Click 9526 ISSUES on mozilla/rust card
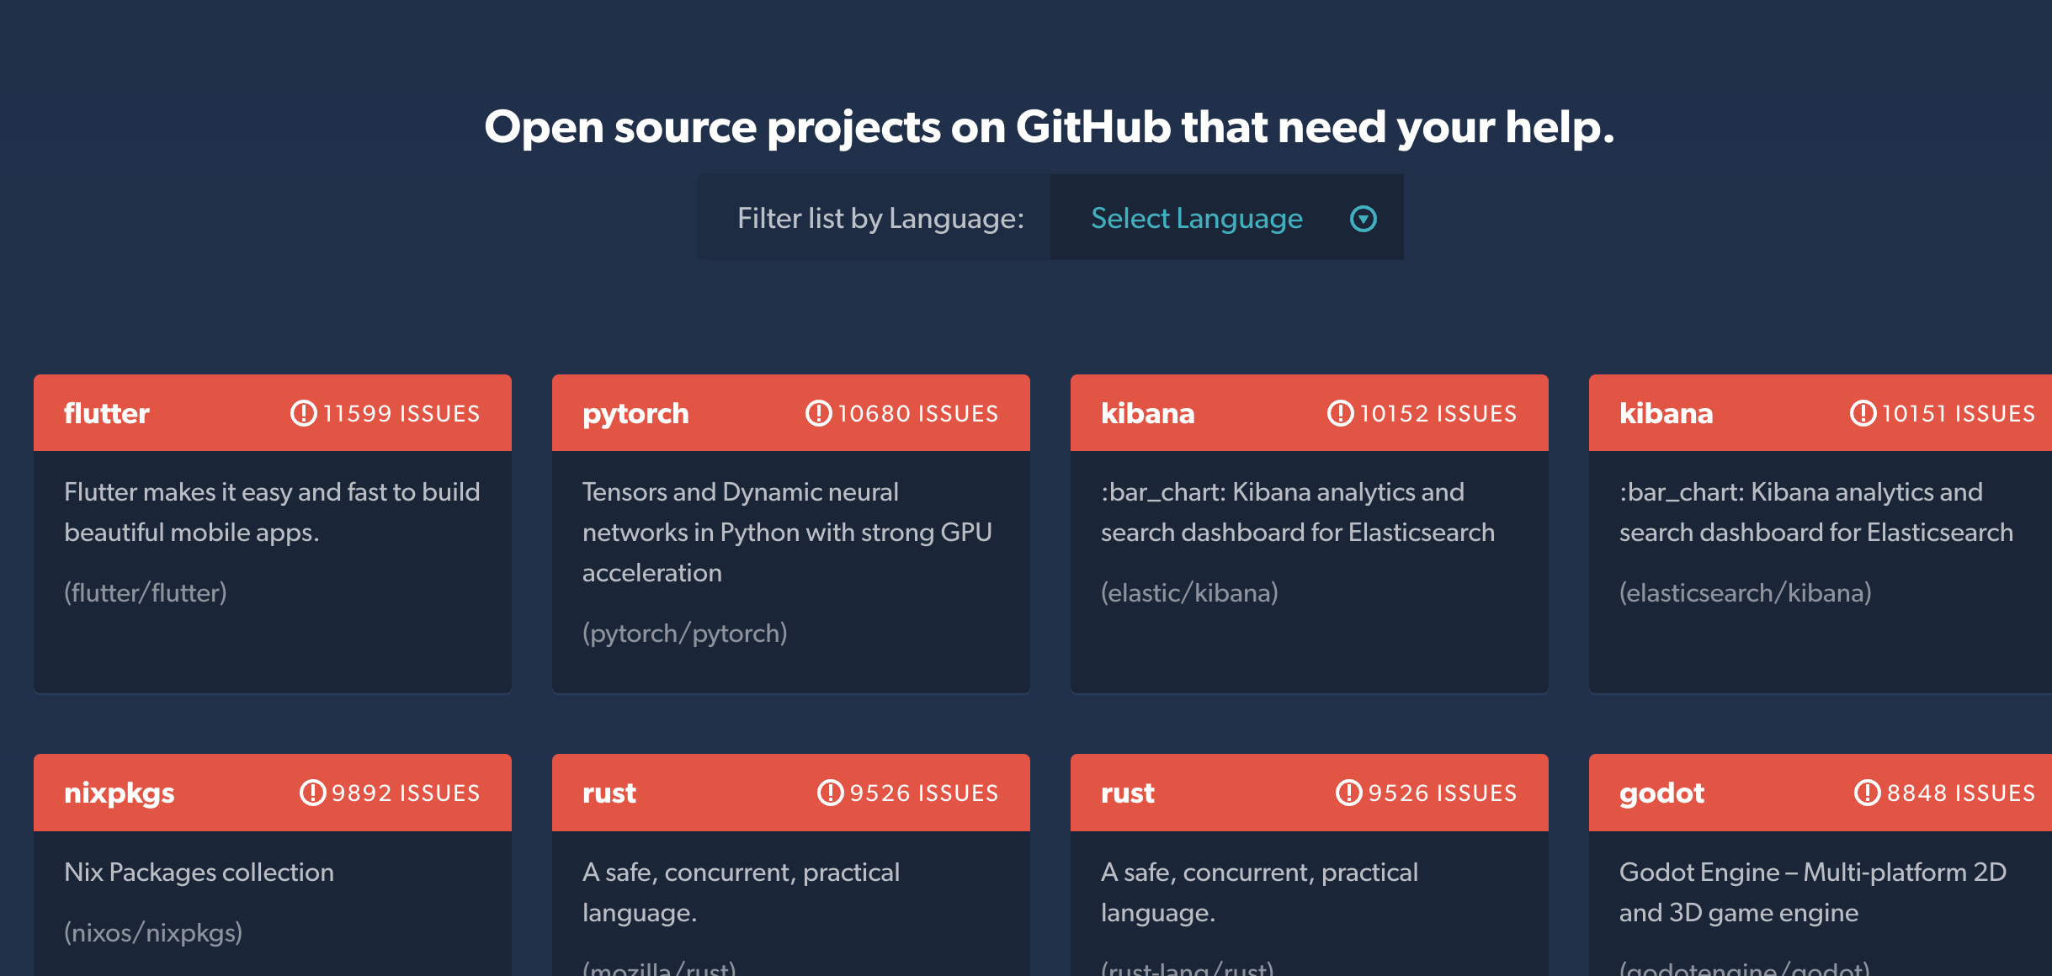 (924, 793)
